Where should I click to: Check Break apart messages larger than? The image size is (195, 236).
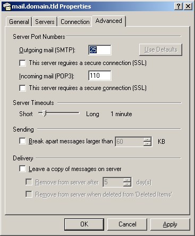22,141
